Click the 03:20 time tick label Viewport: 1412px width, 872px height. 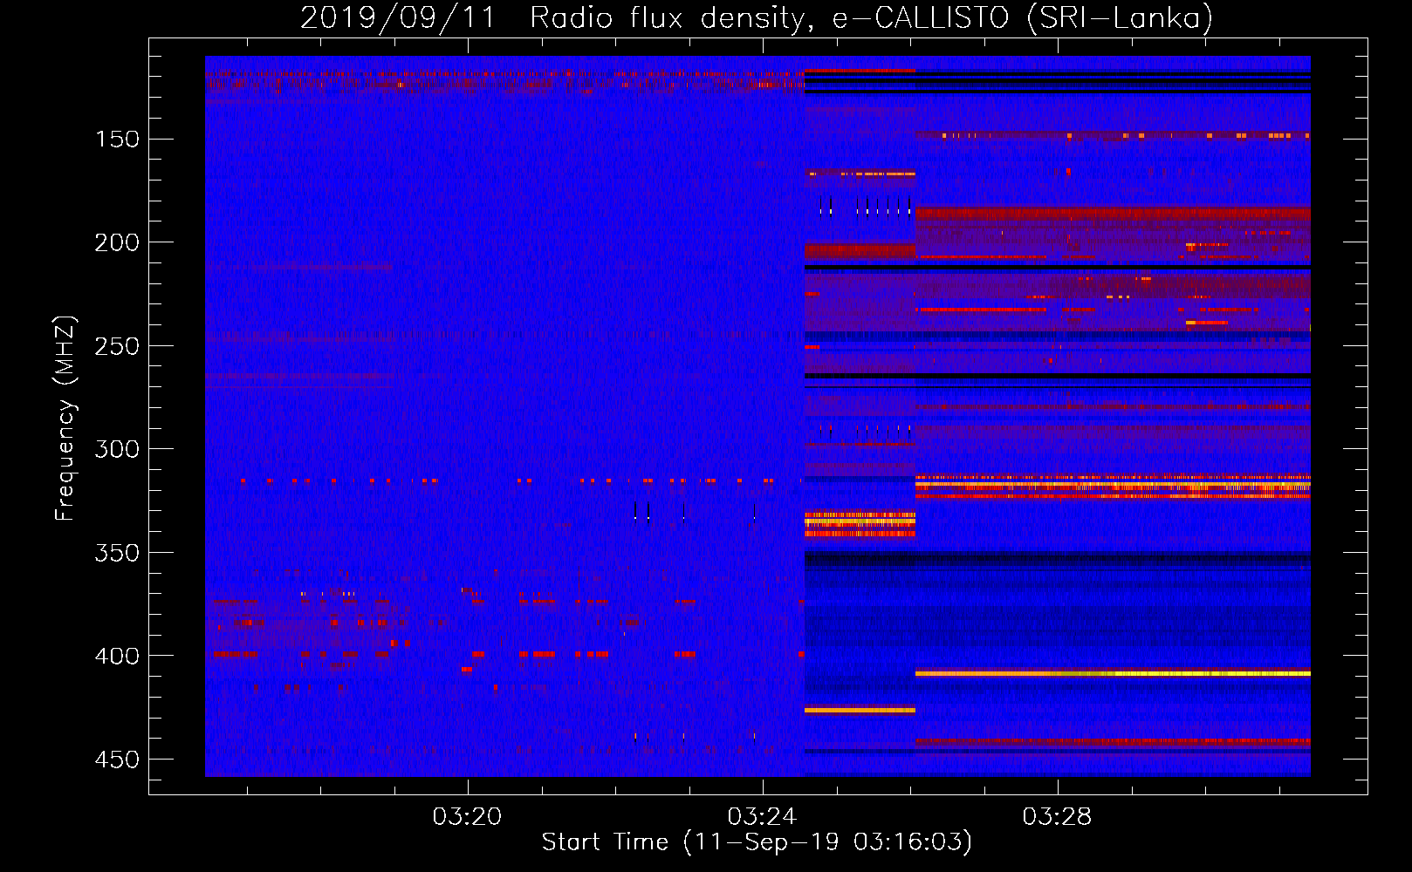tap(468, 817)
